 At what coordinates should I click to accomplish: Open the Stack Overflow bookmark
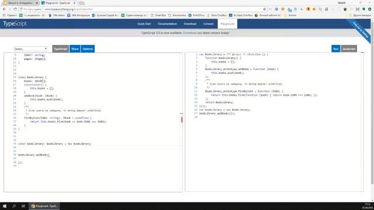coord(217,15)
